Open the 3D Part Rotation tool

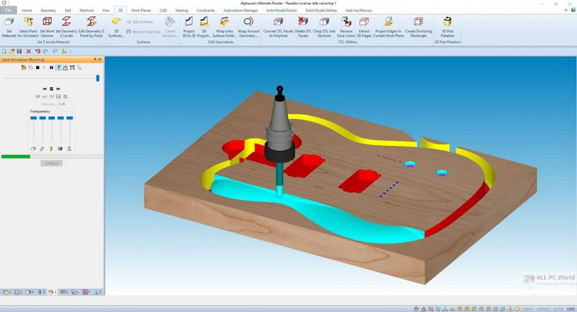[449, 22]
